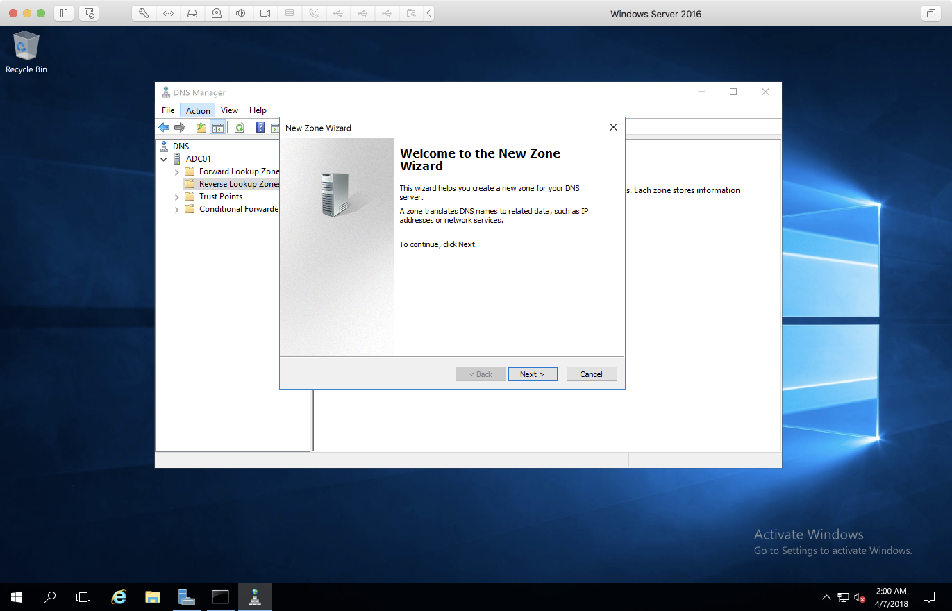Click Next in New Zone Wizard
The width and height of the screenshot is (952, 611).
point(533,374)
